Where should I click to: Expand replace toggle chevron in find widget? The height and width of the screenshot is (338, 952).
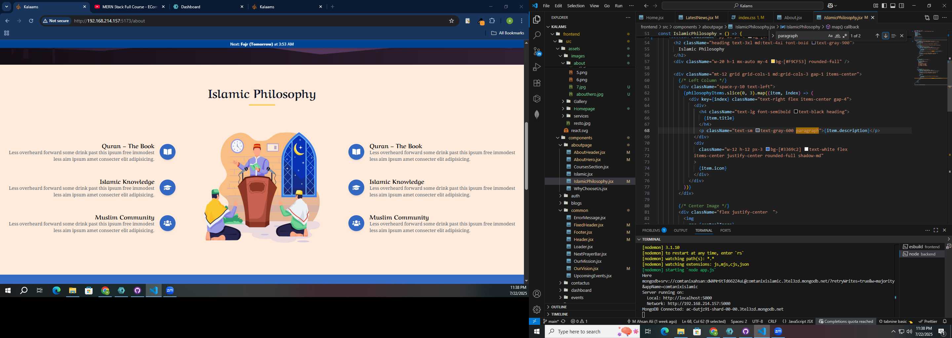coord(773,36)
